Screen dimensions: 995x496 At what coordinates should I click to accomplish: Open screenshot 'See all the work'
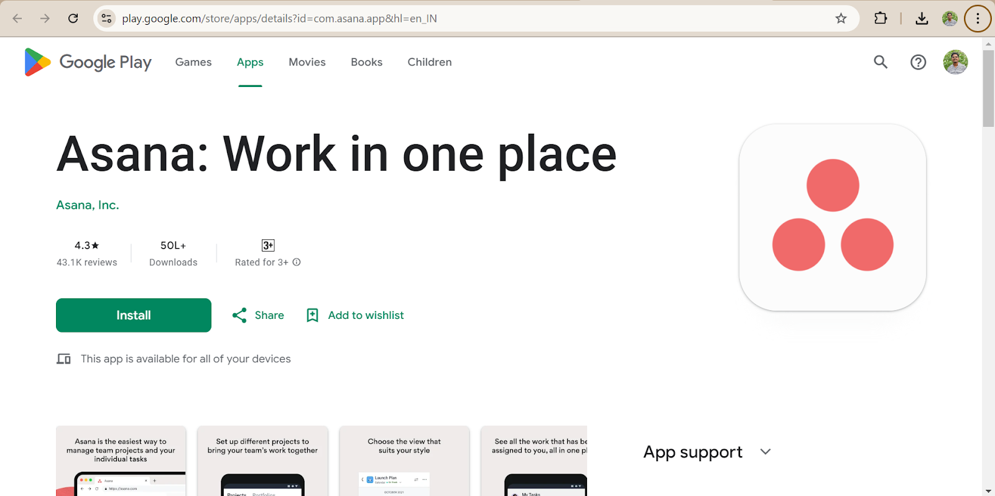(534, 461)
